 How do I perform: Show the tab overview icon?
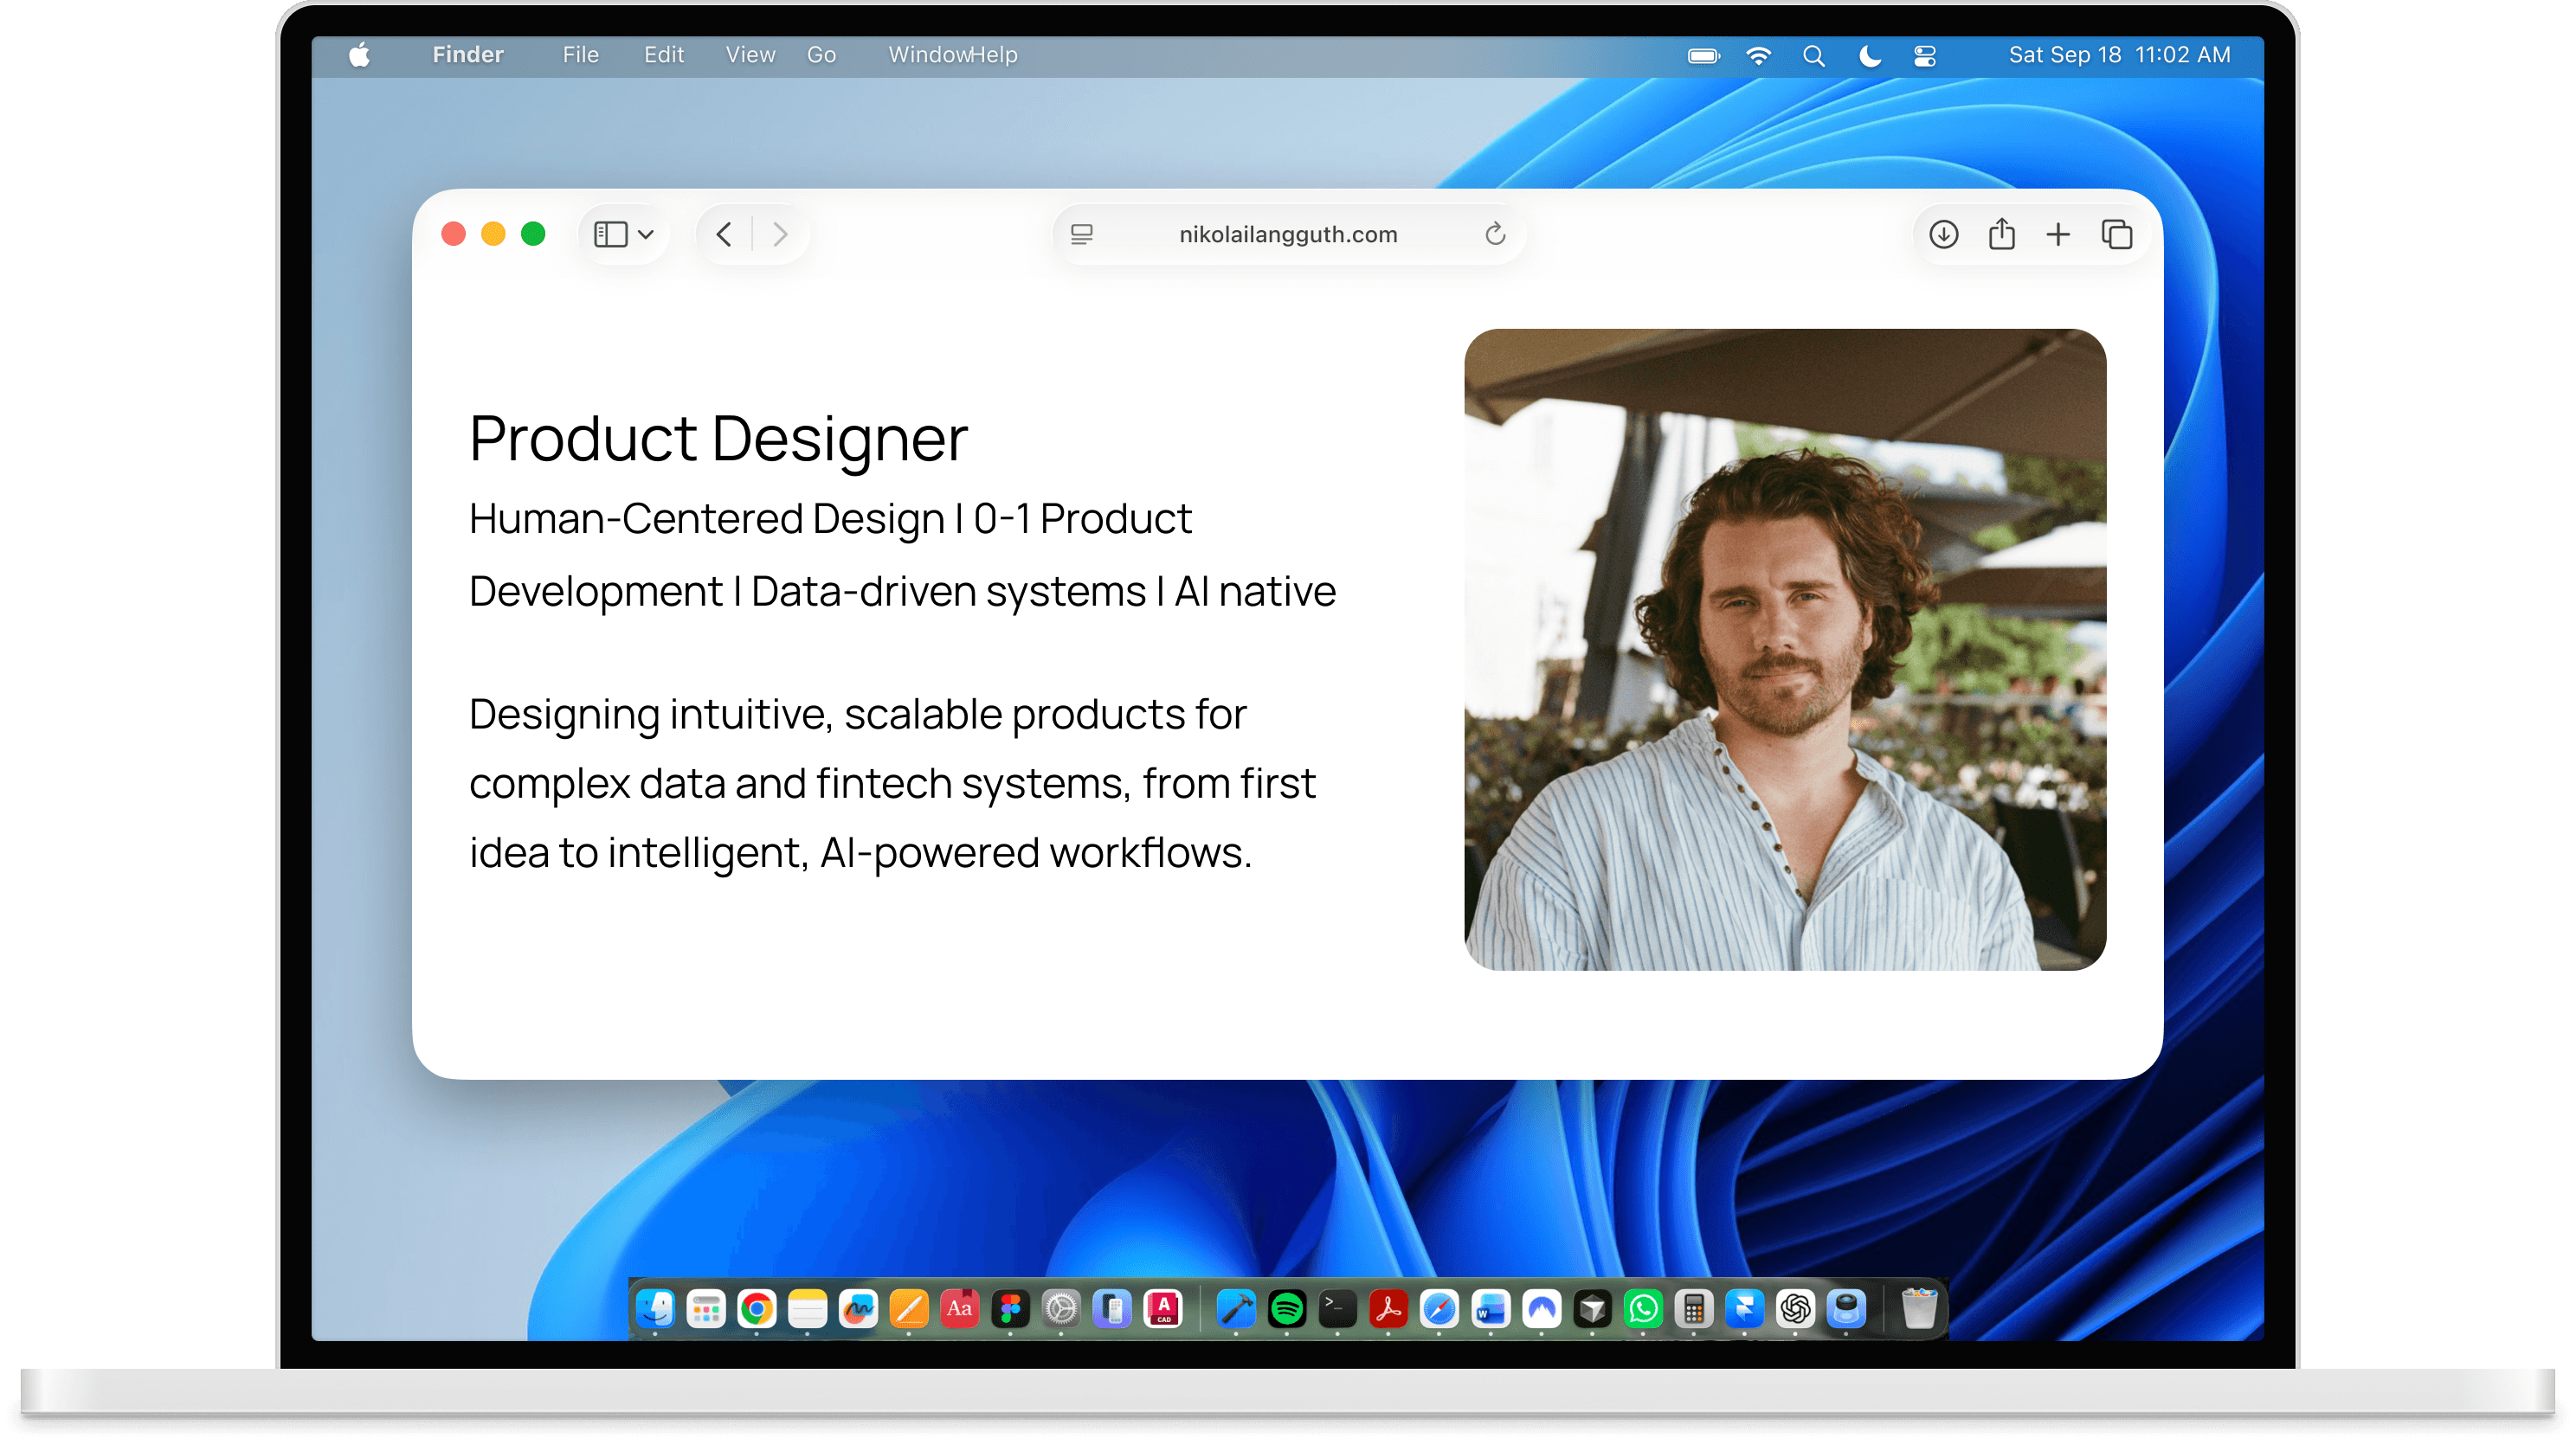pos(2116,234)
